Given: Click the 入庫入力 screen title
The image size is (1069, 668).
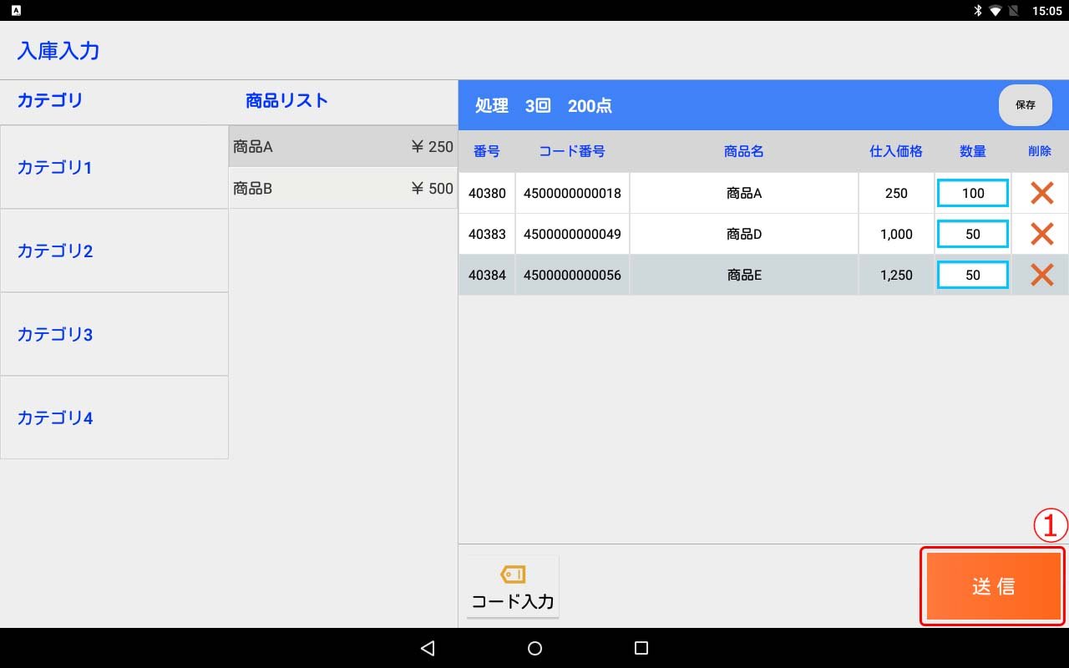Looking at the screenshot, I should coord(58,50).
